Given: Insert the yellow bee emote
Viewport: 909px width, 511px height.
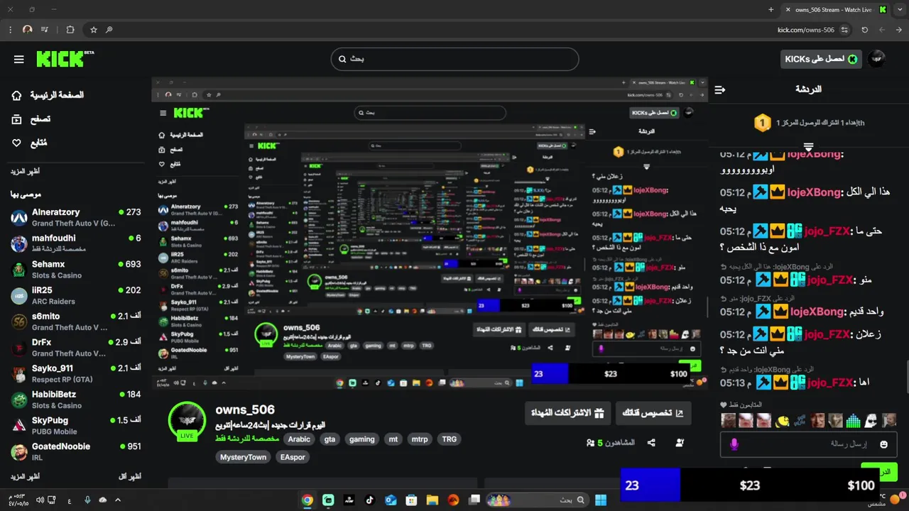Looking at the screenshot, I should pyautogui.click(x=782, y=421).
